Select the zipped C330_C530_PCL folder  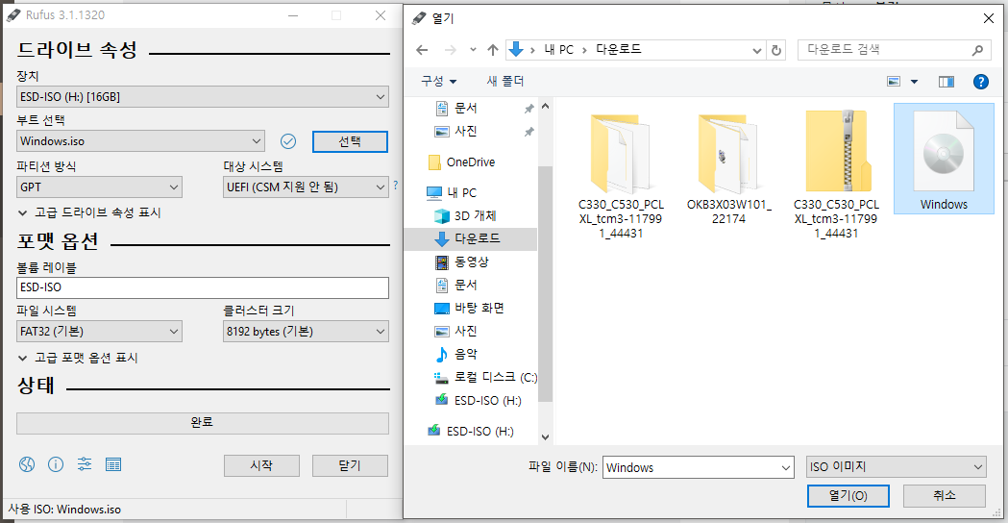836,173
